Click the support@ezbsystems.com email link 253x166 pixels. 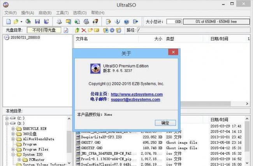point(135,99)
